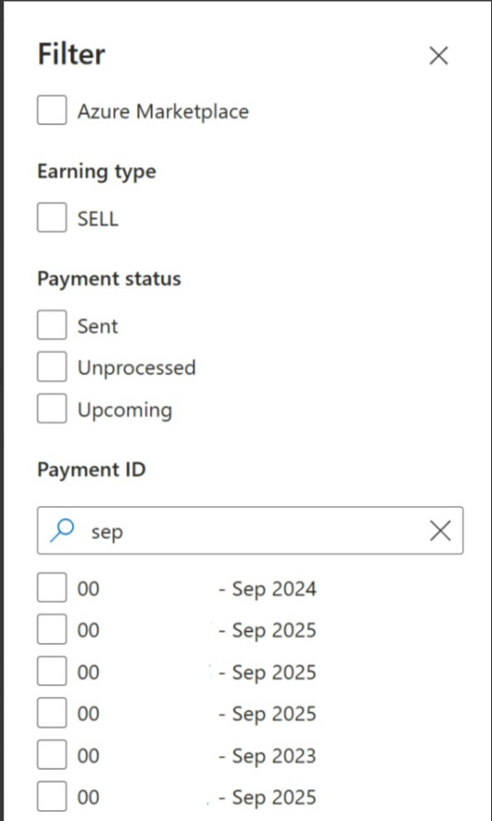Focus the Payment ID search field

[x=250, y=531]
